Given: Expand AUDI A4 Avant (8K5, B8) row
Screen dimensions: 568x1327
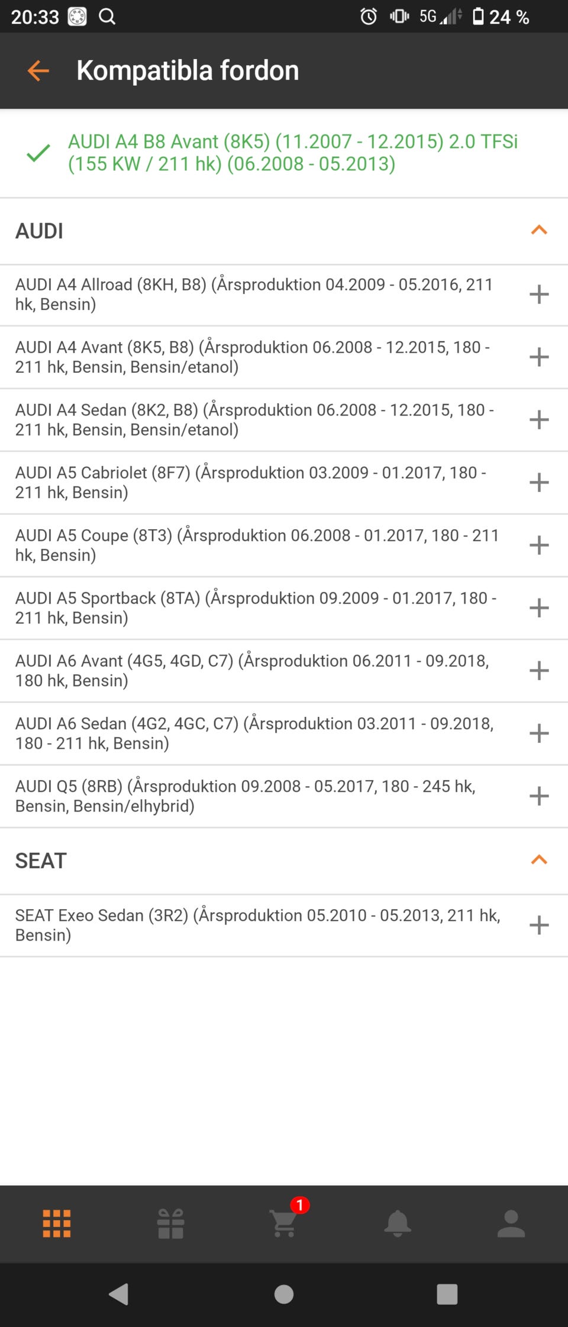Looking at the screenshot, I should click(x=538, y=357).
